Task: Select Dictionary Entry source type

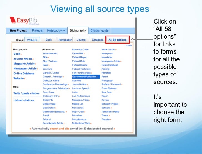Action: (52, 96)
